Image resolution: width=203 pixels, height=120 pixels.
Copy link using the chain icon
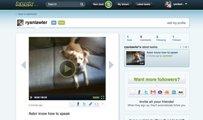tap(90, 104)
